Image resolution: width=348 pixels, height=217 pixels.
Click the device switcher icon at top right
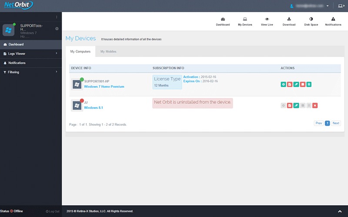(341, 6)
